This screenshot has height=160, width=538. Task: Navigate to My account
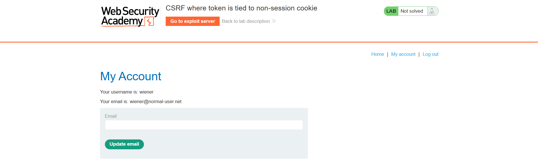coord(403,54)
